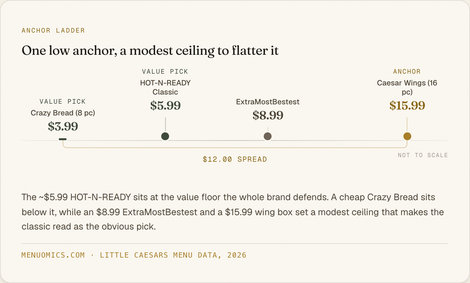
Task: Click the gold Caesar Wings anchor dot
Action: point(407,136)
